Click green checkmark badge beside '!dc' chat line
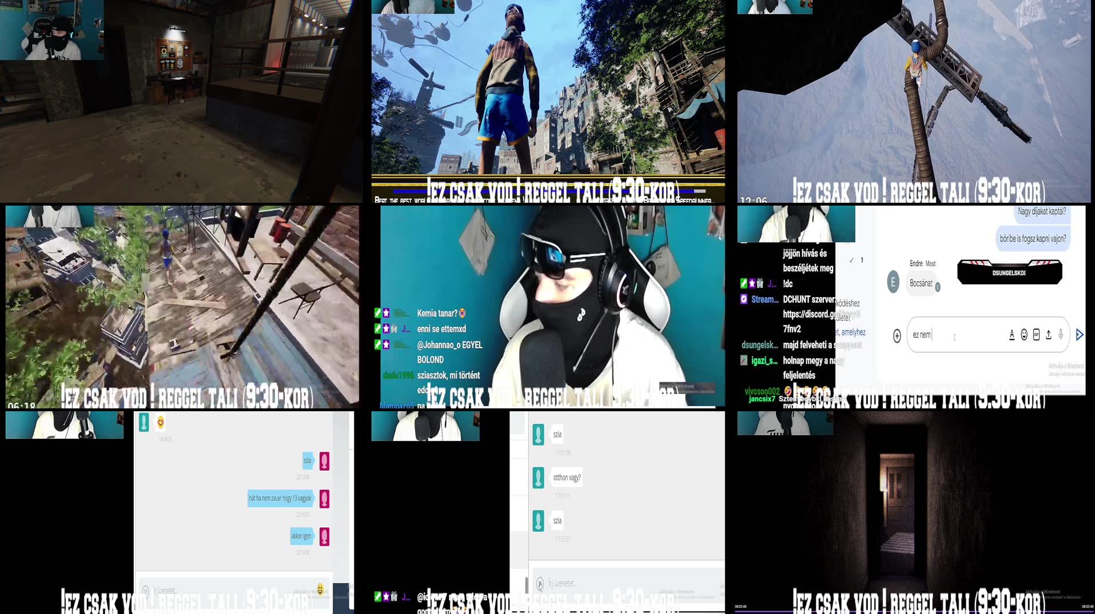Screen dimensions: 1095x614 point(743,283)
